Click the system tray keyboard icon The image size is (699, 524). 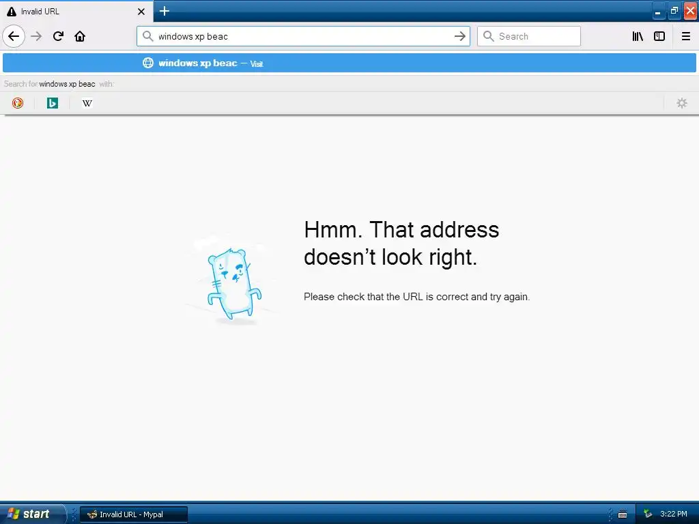[623, 514]
